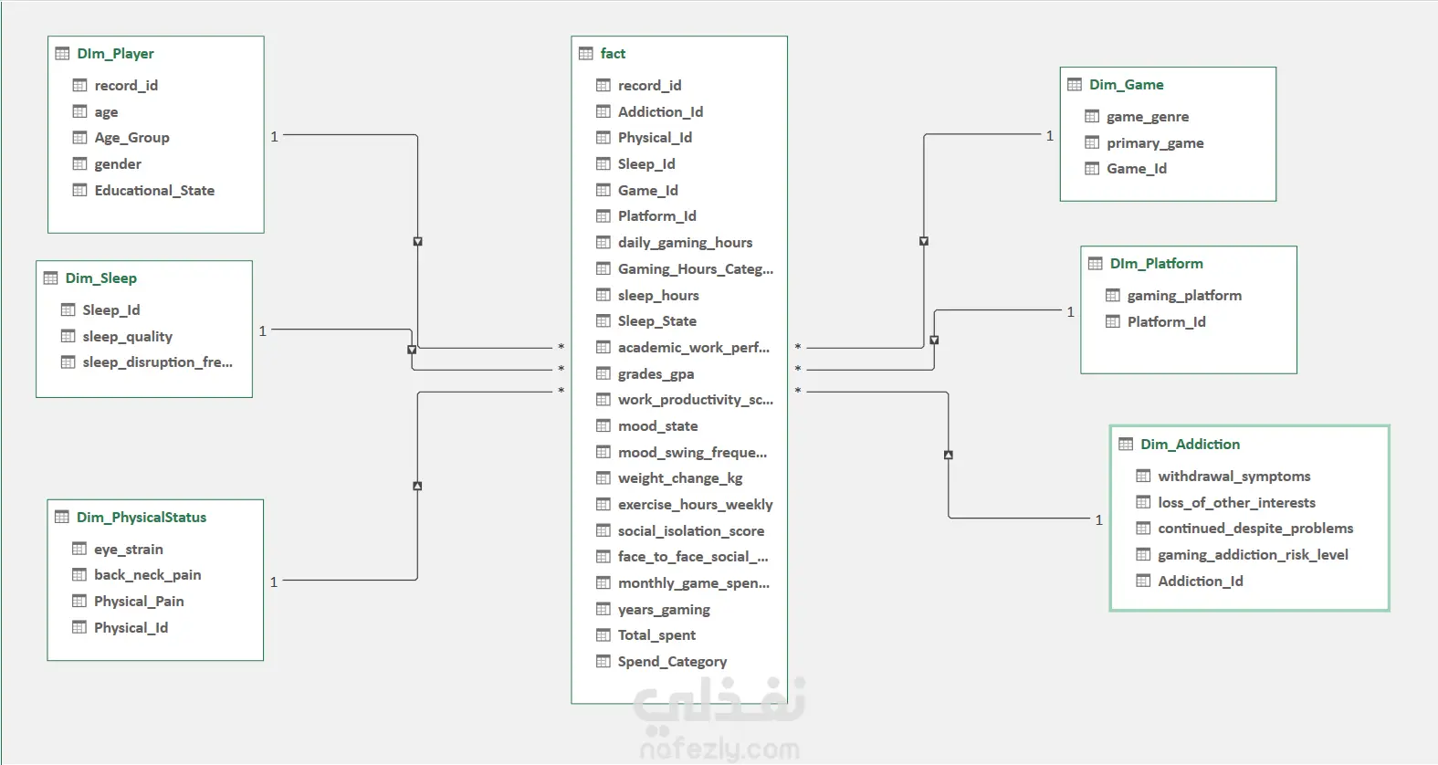This screenshot has width=1438, height=765.
Task: Click the column icon next to mood_state
Action: pos(604,426)
